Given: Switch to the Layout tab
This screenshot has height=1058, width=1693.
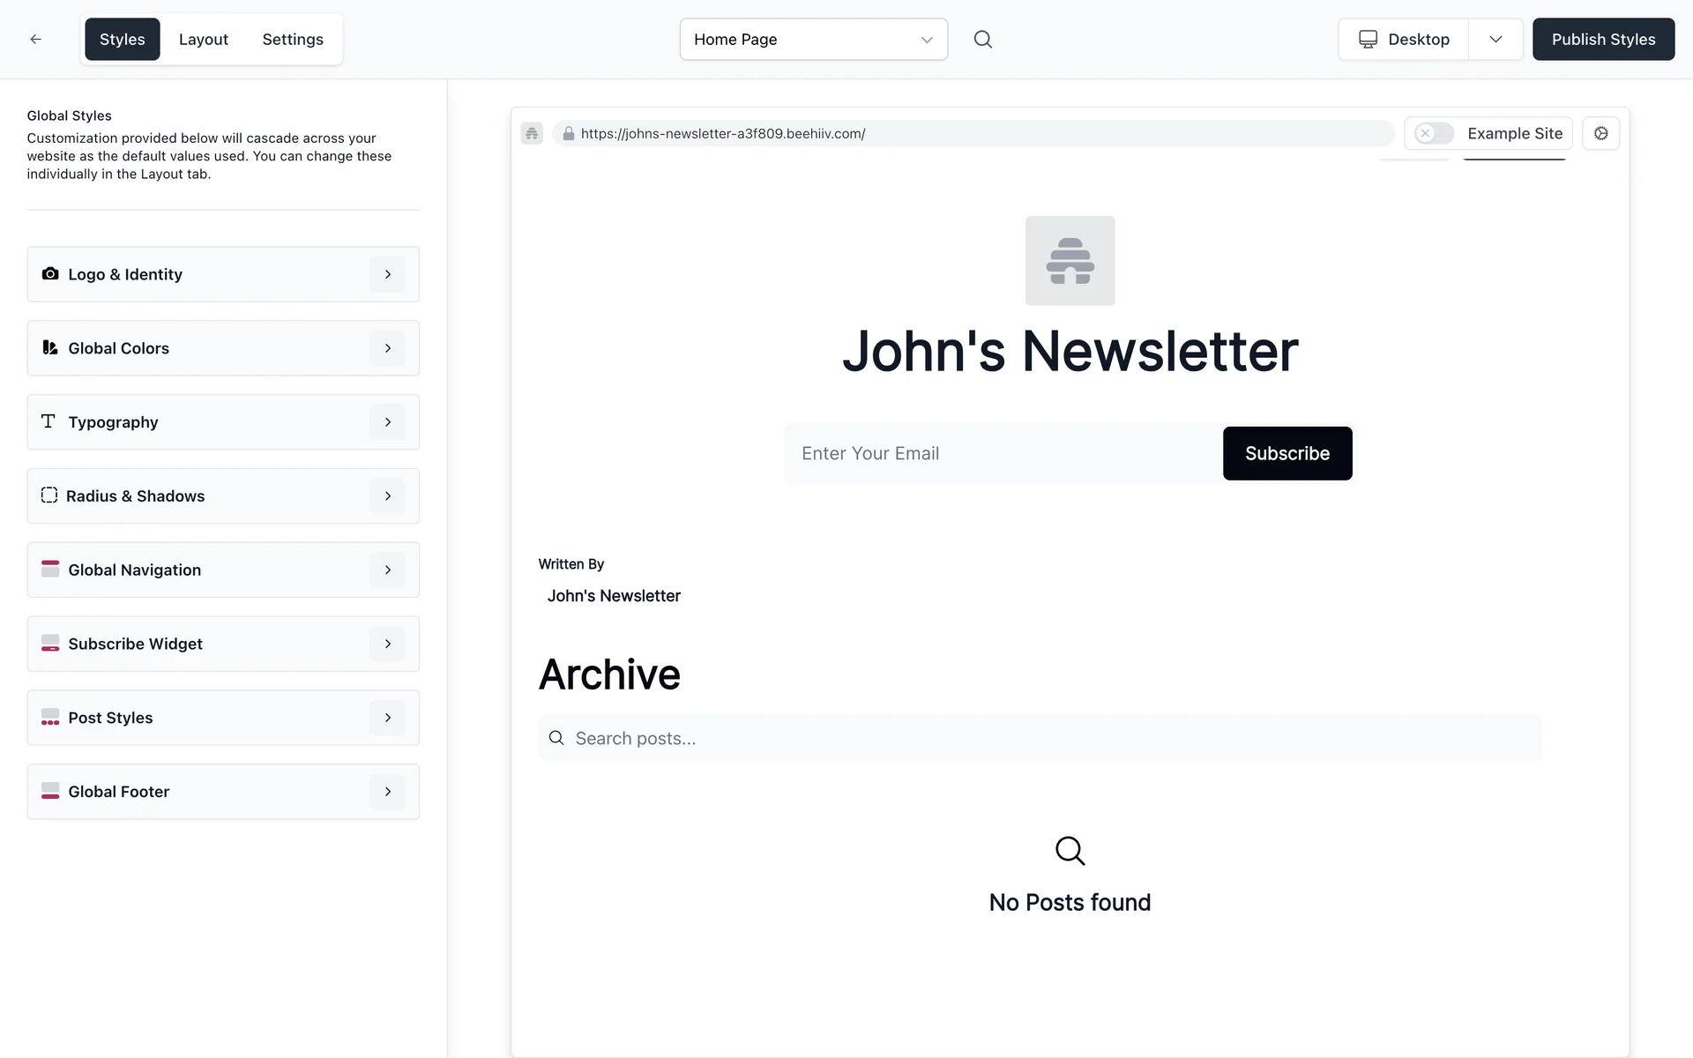Looking at the screenshot, I should [x=203, y=39].
